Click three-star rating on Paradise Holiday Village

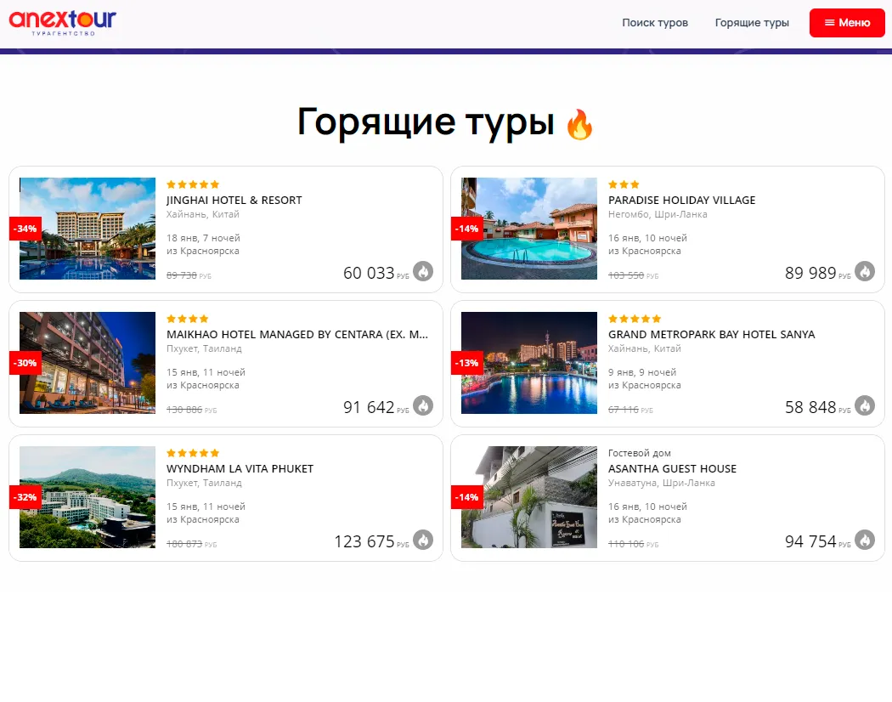click(x=624, y=184)
